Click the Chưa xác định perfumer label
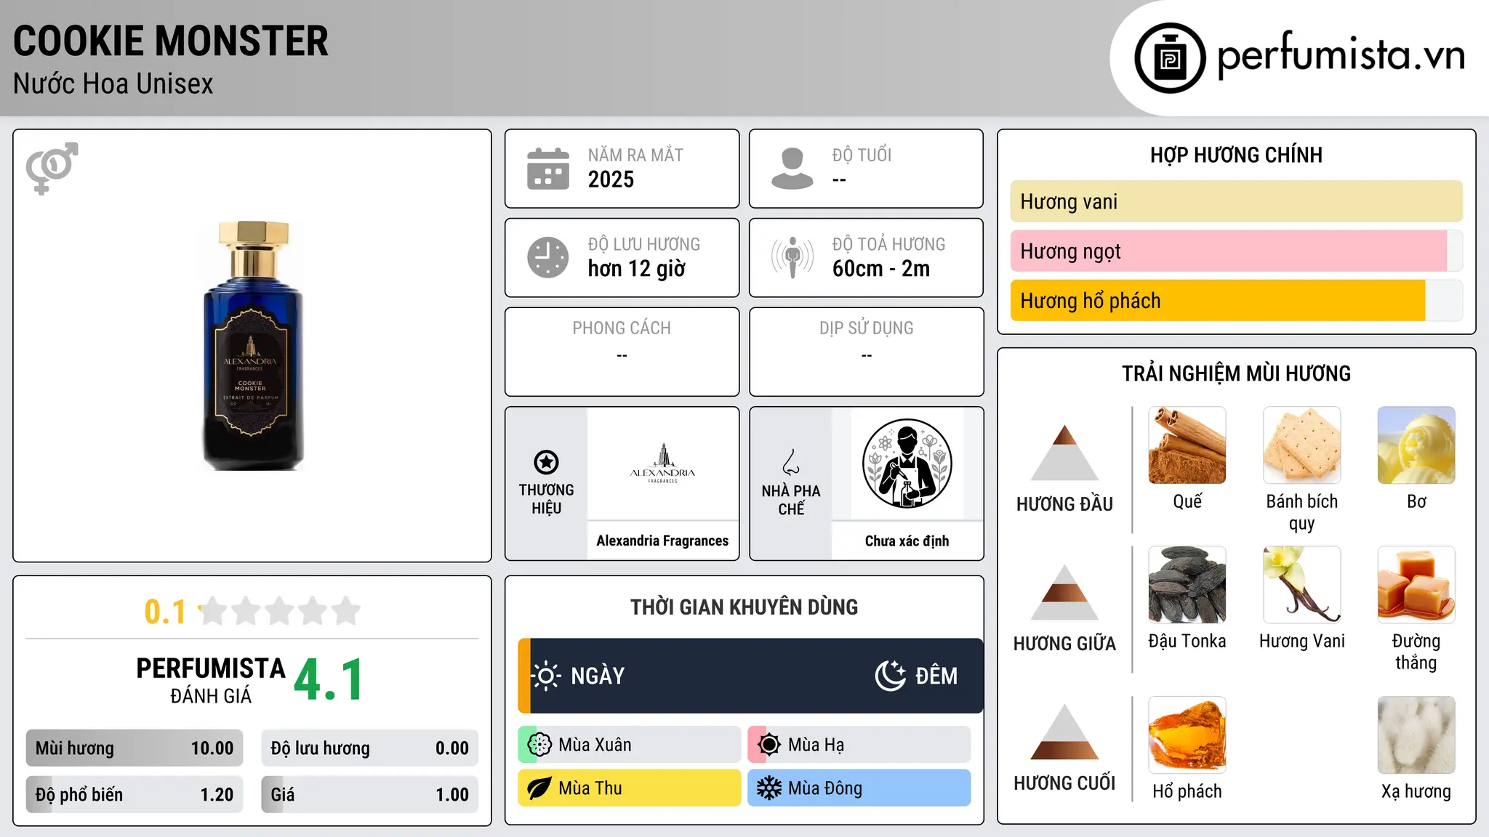Image resolution: width=1489 pixels, height=837 pixels. click(x=907, y=541)
